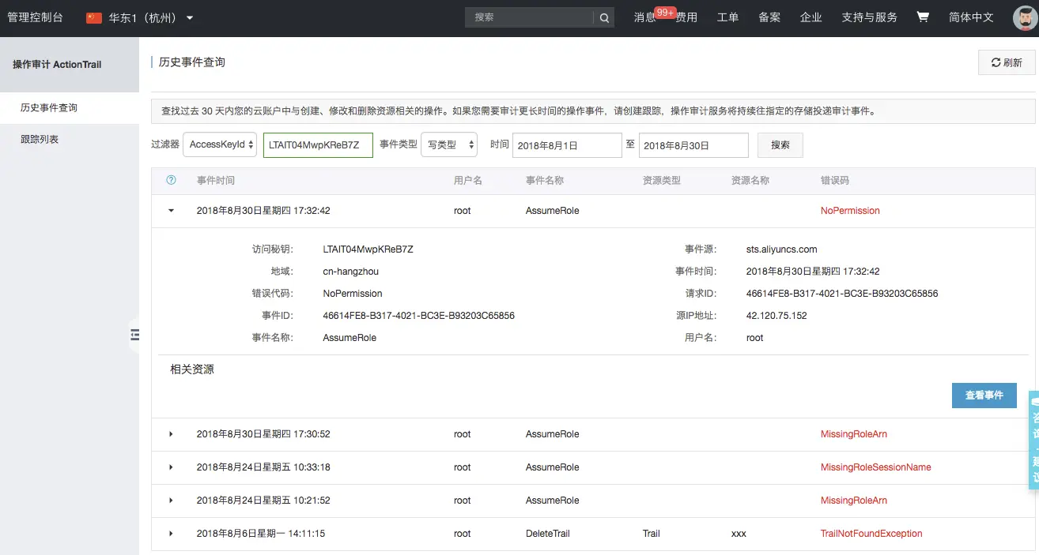The image size is (1039, 555).
Task: Click the MissingRoleArn error at 17:30:52
Action: [854, 434]
